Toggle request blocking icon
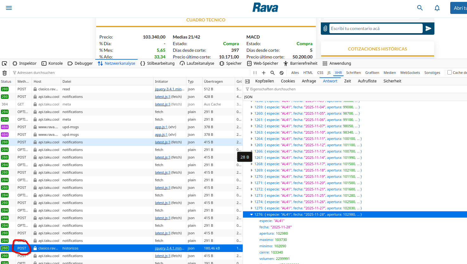The height and width of the screenshot is (264, 467). click(282, 73)
